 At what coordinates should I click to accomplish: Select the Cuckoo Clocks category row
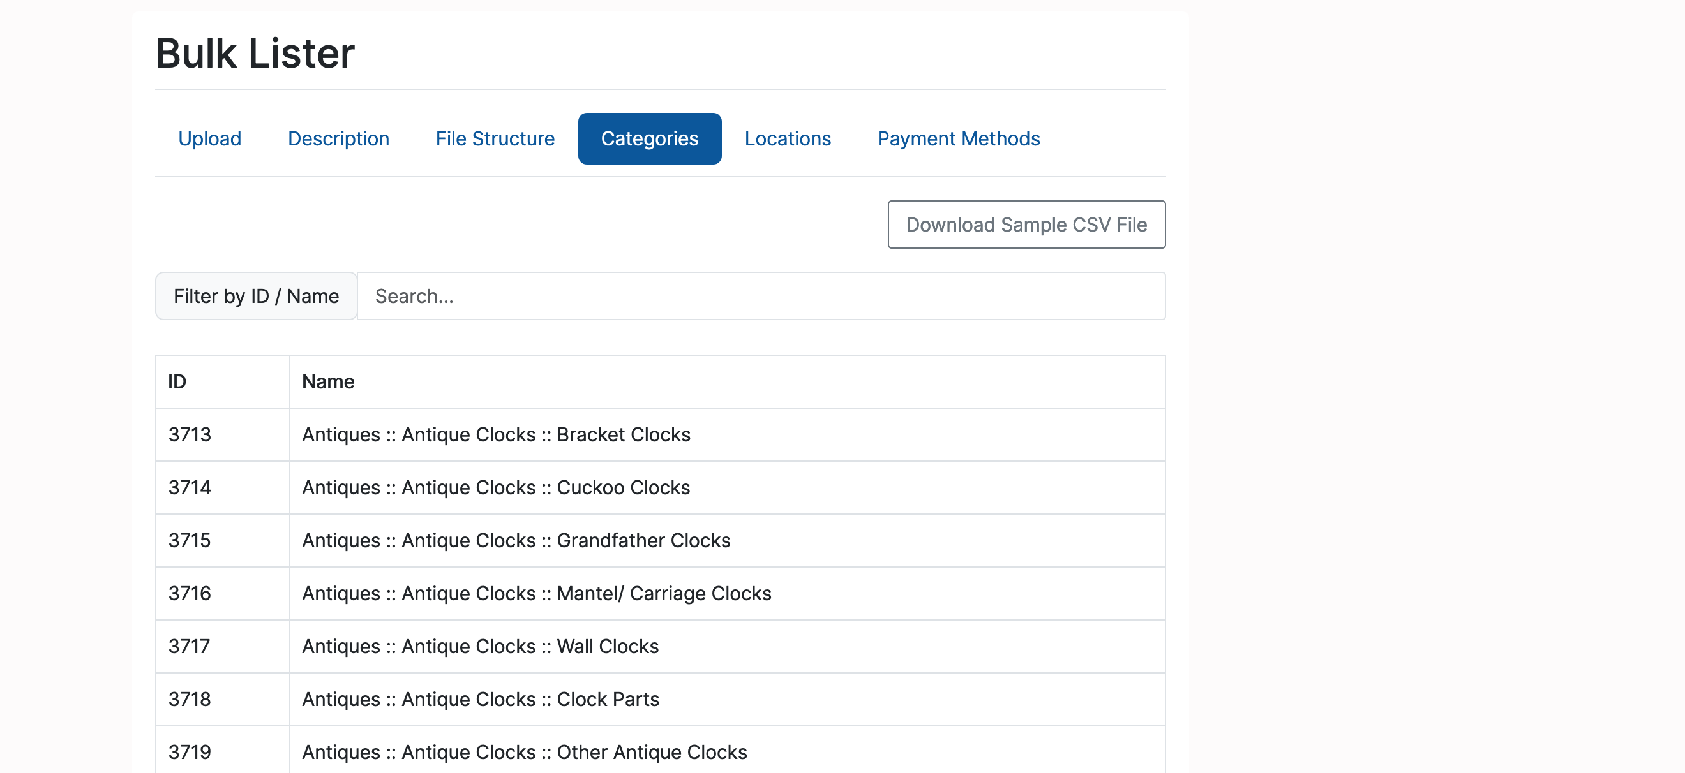tap(496, 487)
